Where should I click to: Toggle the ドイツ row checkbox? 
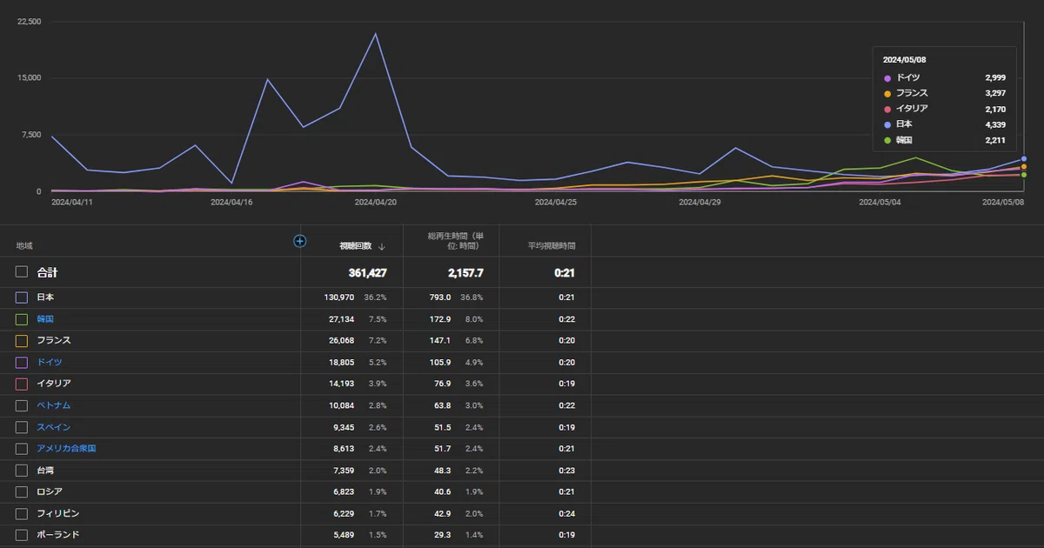pos(22,362)
